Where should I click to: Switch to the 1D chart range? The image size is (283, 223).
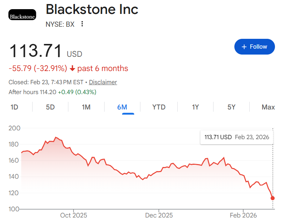tap(15, 107)
